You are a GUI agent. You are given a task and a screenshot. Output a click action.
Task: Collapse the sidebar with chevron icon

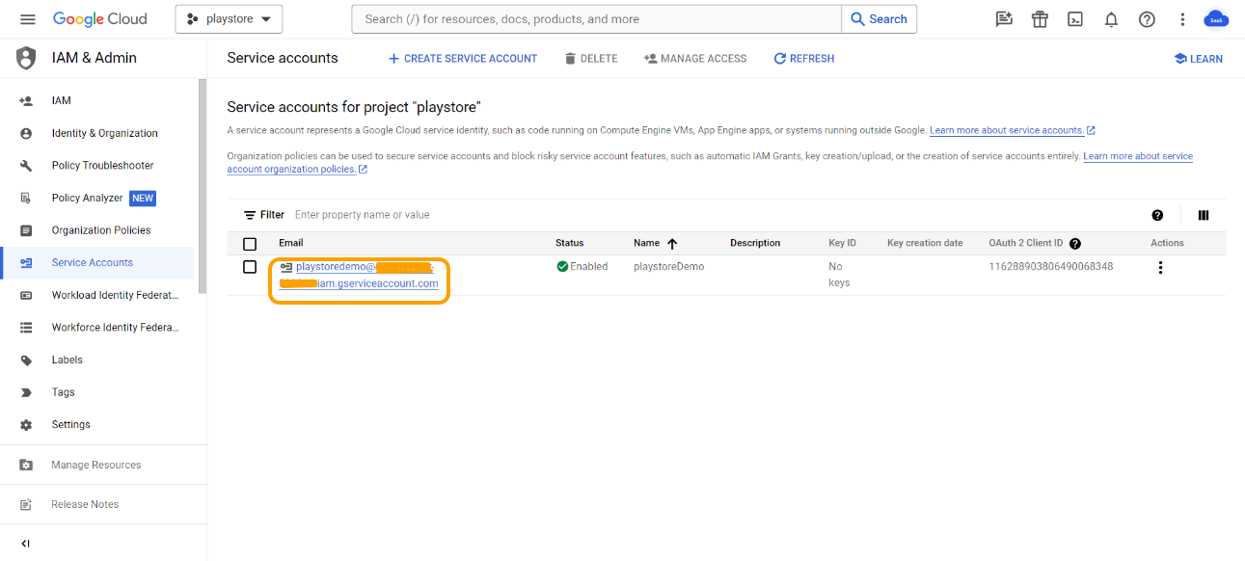point(26,544)
